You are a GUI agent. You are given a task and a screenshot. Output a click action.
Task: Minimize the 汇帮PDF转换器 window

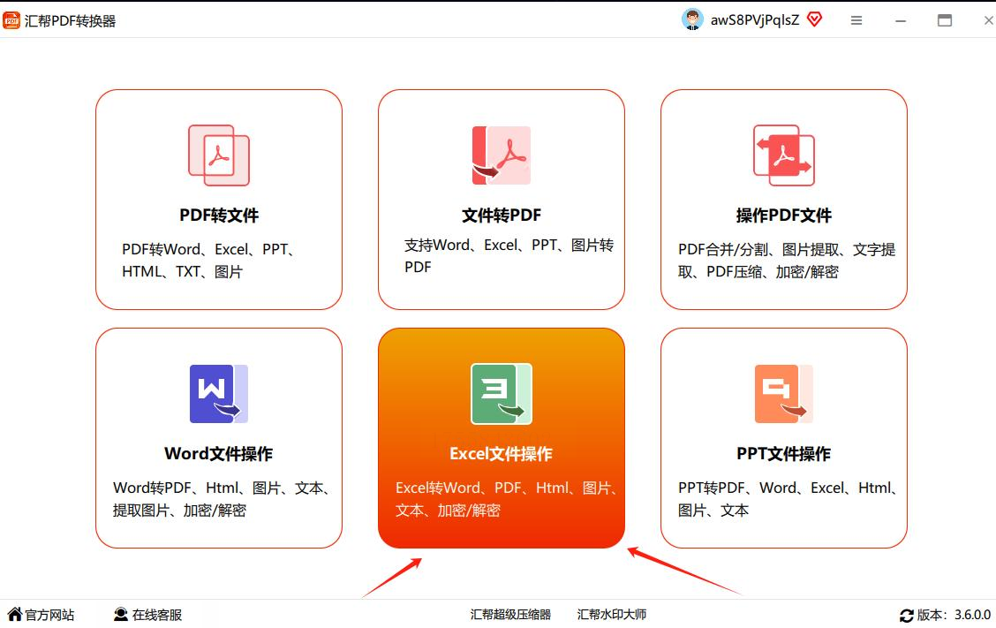(900, 20)
